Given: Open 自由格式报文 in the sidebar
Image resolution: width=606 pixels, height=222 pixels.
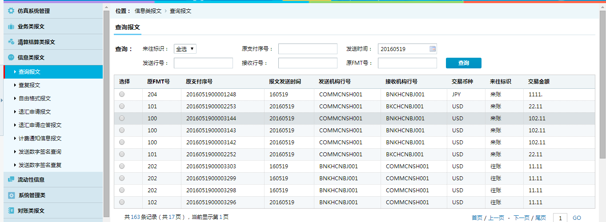Looking at the screenshot, I should pyautogui.click(x=35, y=98).
